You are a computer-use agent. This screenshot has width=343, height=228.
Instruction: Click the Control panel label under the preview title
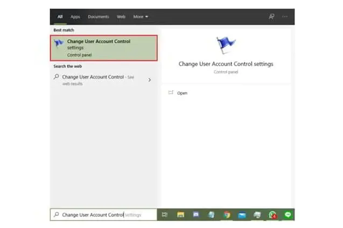226,72
